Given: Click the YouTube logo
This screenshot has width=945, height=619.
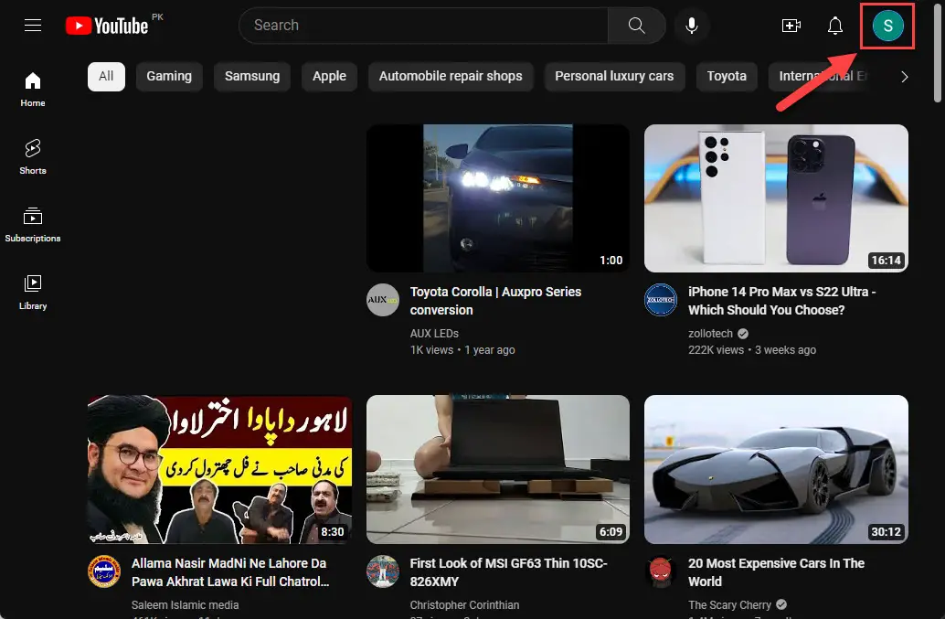Looking at the screenshot, I should click(107, 26).
